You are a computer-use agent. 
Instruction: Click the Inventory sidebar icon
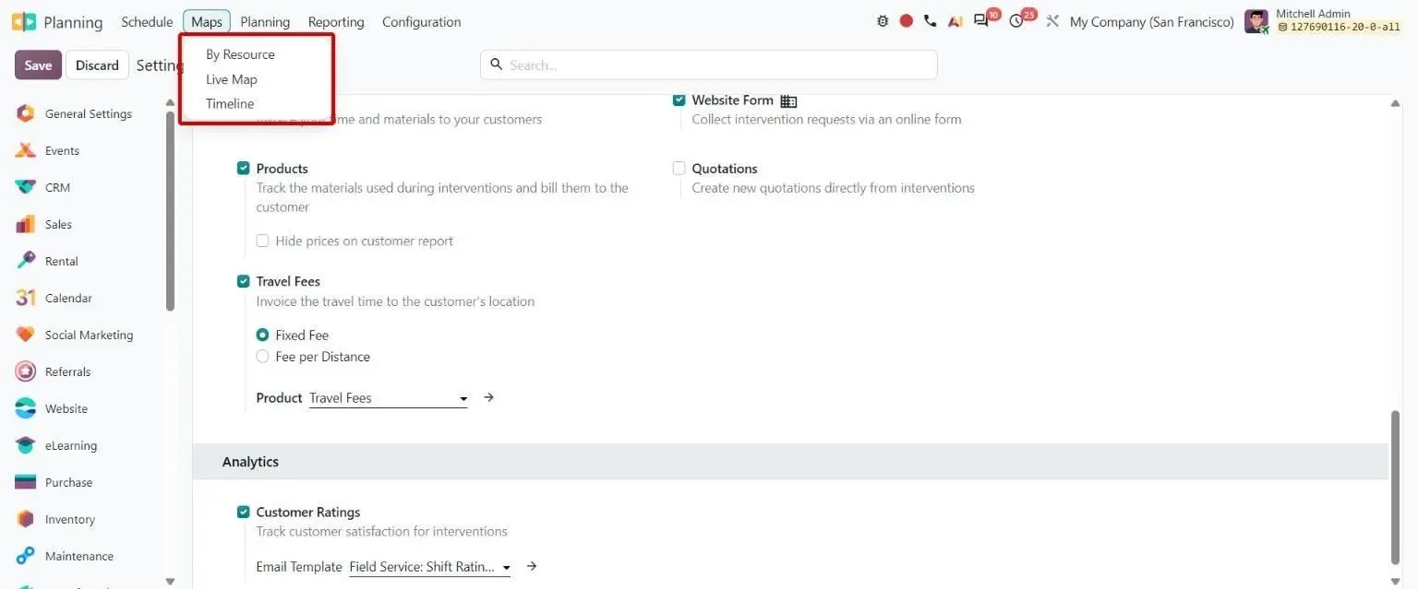(x=26, y=520)
